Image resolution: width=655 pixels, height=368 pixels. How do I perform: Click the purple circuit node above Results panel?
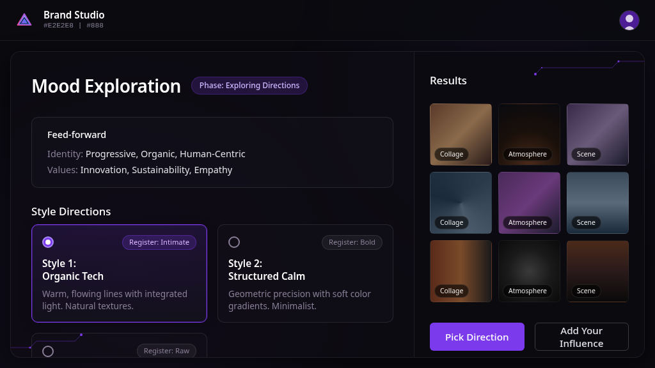535,73
